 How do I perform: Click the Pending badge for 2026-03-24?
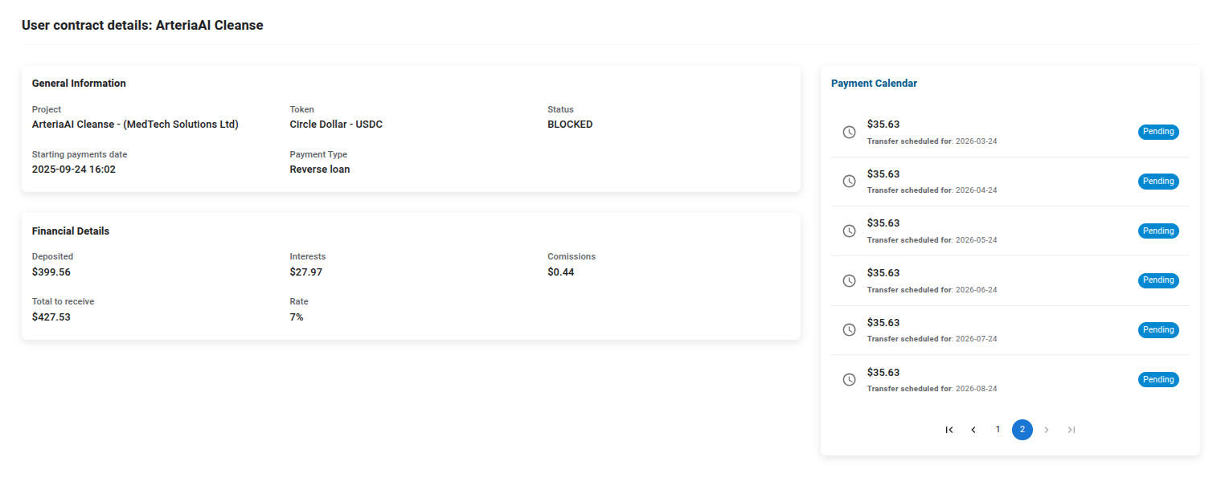pos(1158,132)
